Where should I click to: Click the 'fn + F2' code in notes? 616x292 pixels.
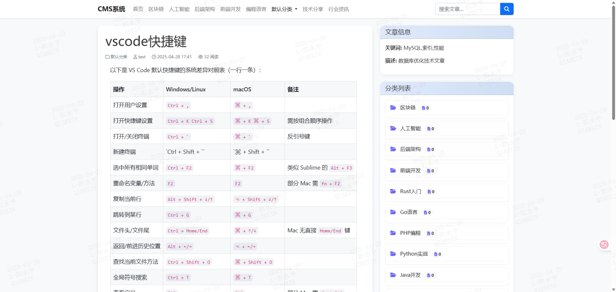331,184
